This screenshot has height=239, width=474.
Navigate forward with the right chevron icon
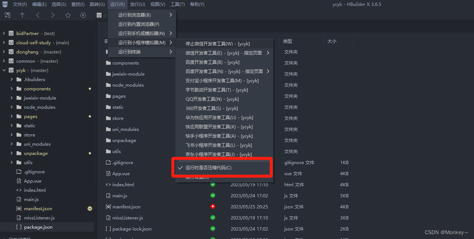tap(53, 15)
